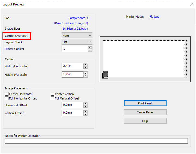Click the Printer Mode label
The width and height of the screenshot is (196, 154).
click(x=135, y=17)
